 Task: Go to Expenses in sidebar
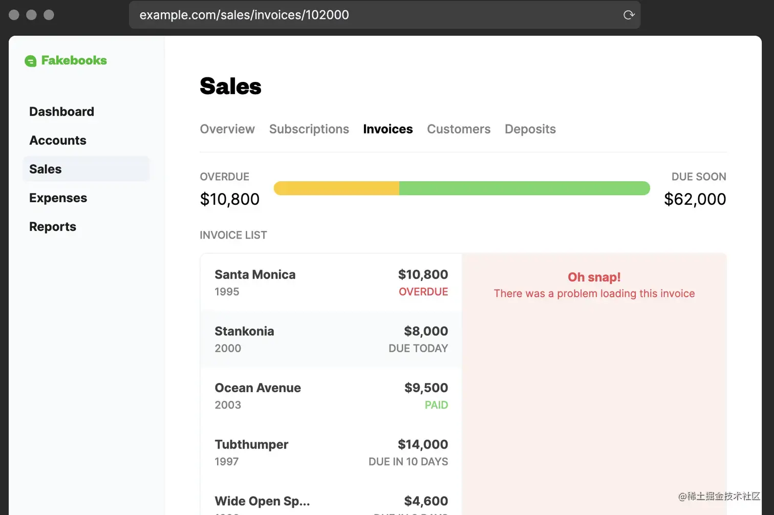point(58,198)
